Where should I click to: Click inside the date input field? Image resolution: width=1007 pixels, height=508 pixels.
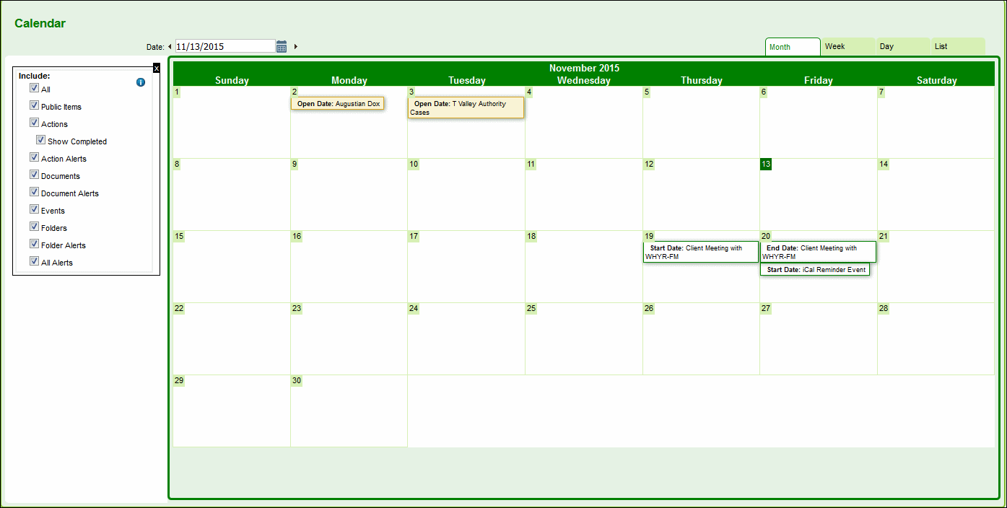point(224,45)
